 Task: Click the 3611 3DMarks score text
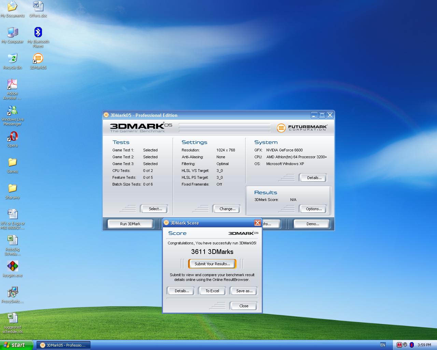point(212,252)
